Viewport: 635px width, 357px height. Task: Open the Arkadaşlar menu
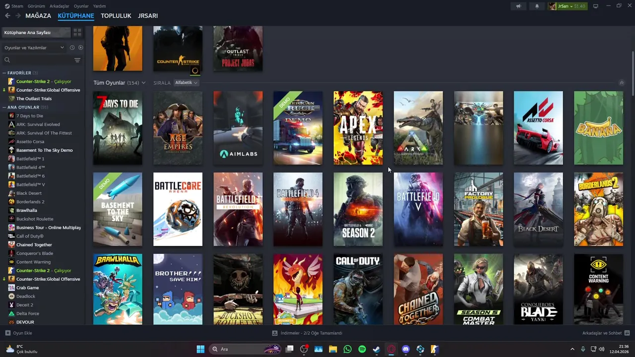60,6
